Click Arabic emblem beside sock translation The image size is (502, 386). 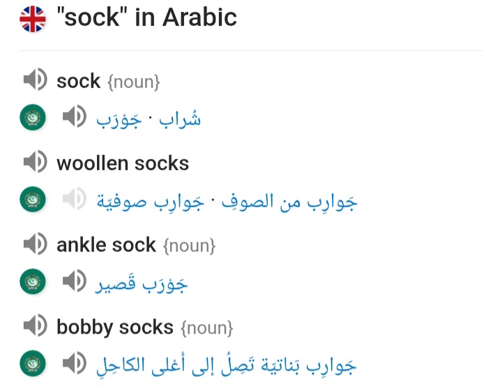[33, 117]
